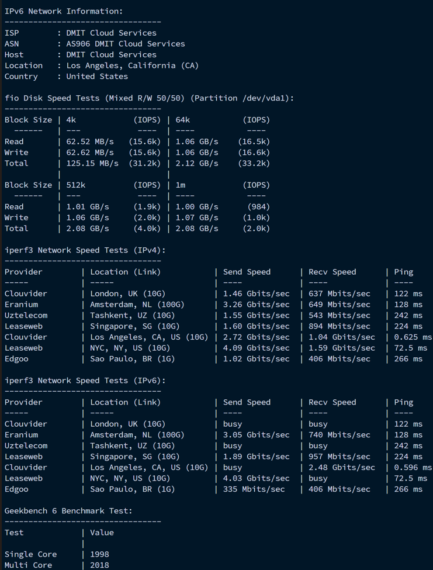Click the '(31.2k)' total IOPS value
Image resolution: width=433 pixels, height=570 pixels.
coord(144,164)
